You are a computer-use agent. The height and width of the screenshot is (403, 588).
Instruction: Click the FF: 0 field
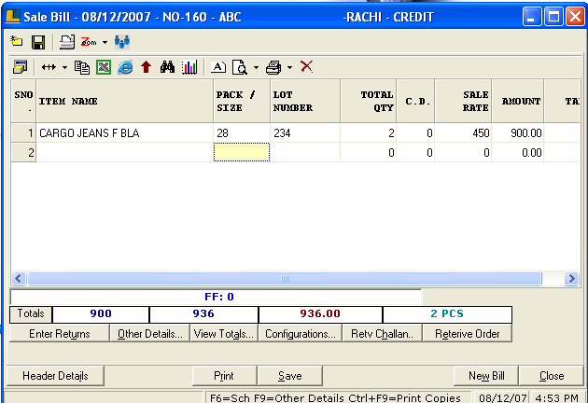(216, 297)
